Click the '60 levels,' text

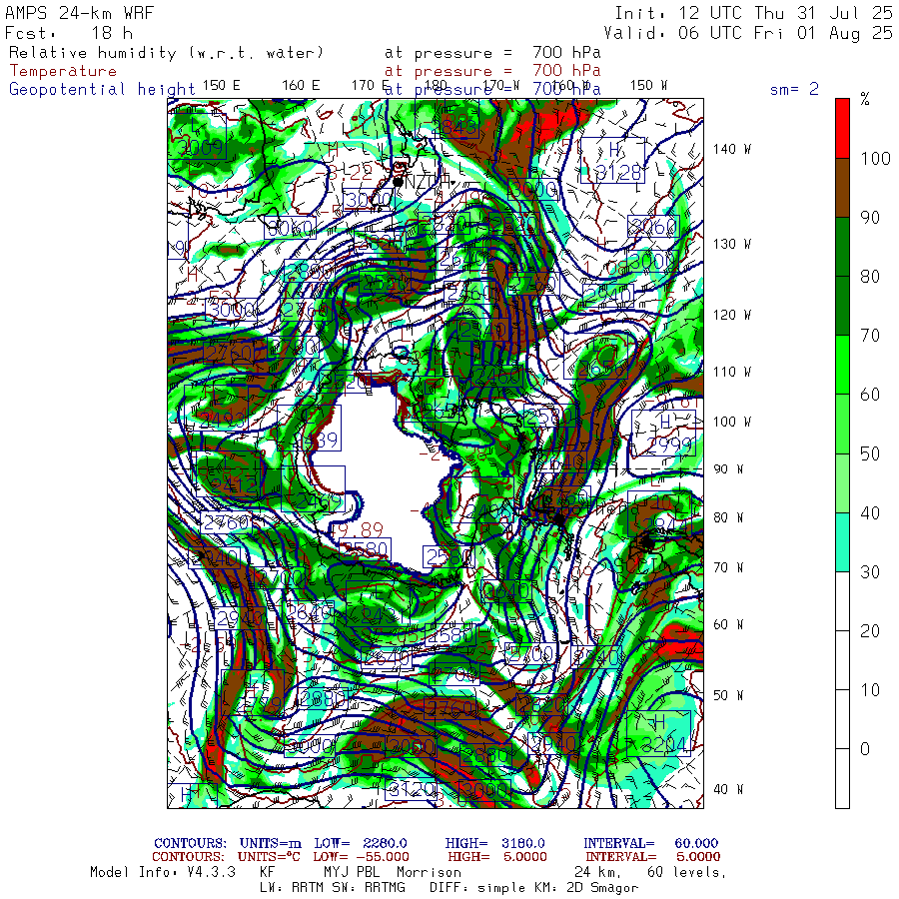[x=687, y=872]
